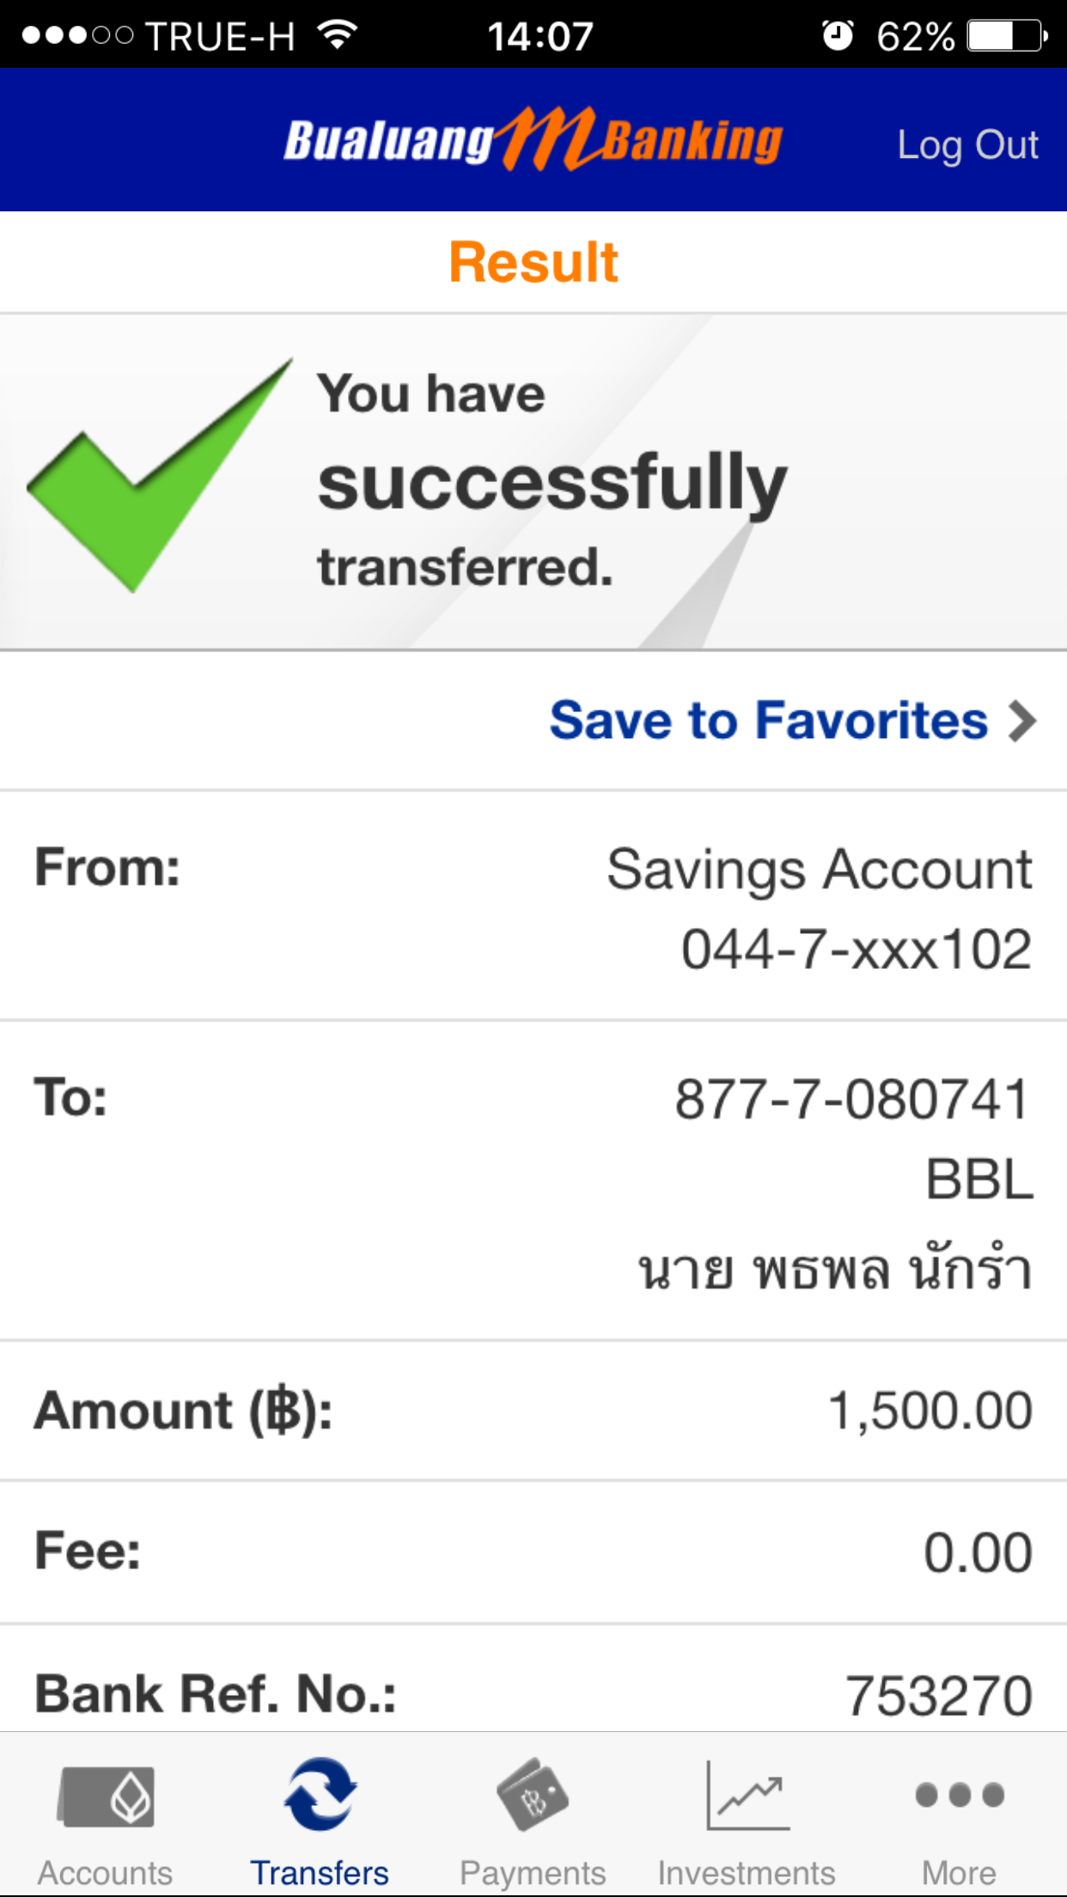Expand the Save to Favorites chevron
This screenshot has height=1897, width=1067.
(1022, 721)
